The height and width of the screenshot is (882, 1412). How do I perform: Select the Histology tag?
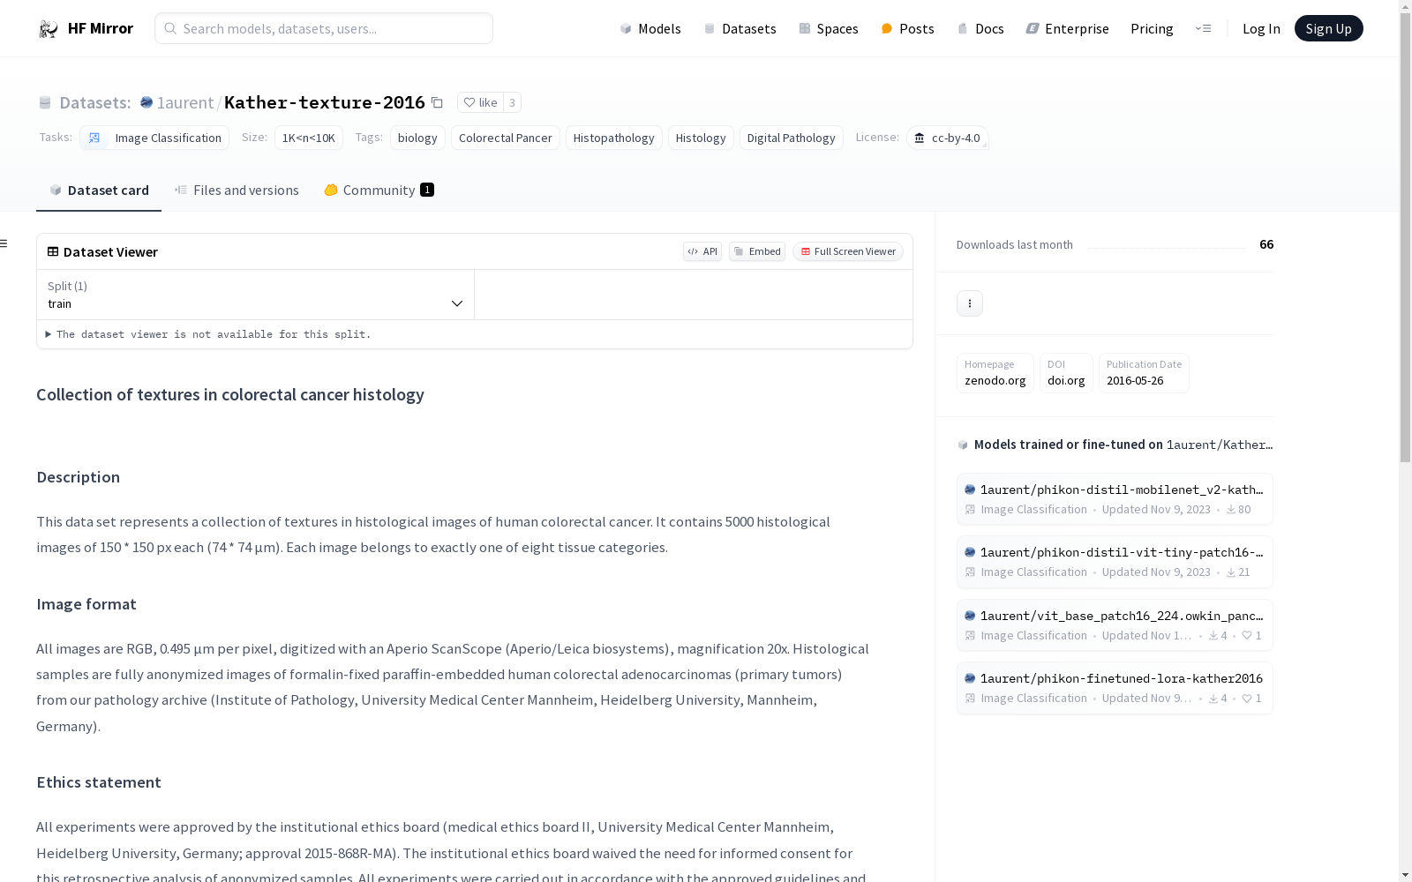(701, 138)
